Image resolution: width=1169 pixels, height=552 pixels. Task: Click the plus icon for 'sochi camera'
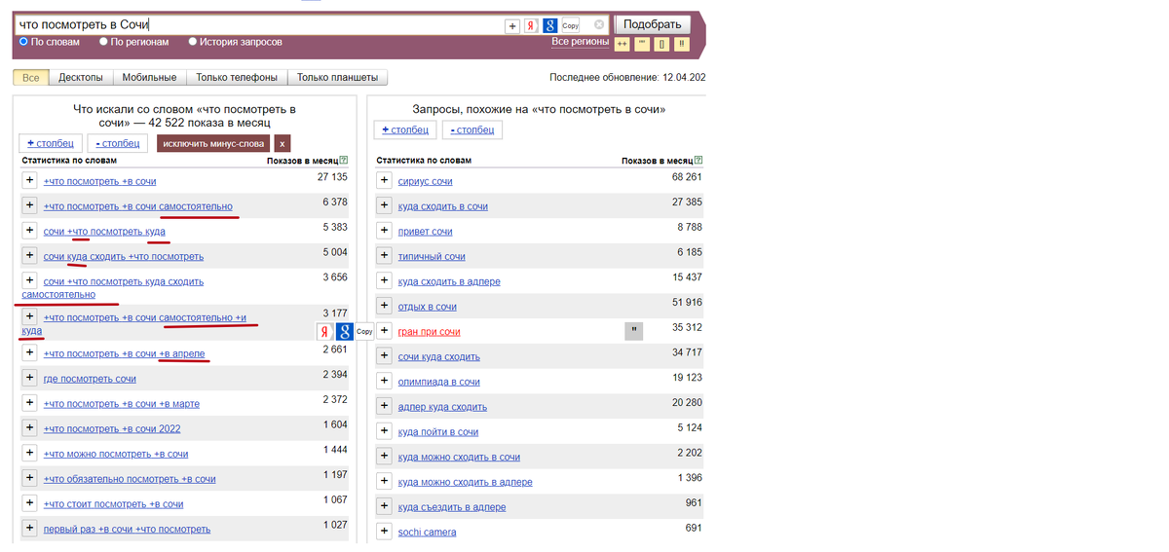(384, 532)
